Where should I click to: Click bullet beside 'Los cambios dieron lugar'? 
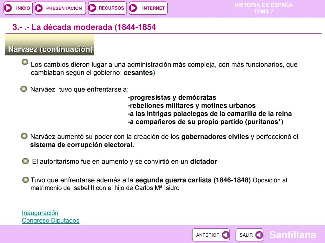tap(25, 62)
